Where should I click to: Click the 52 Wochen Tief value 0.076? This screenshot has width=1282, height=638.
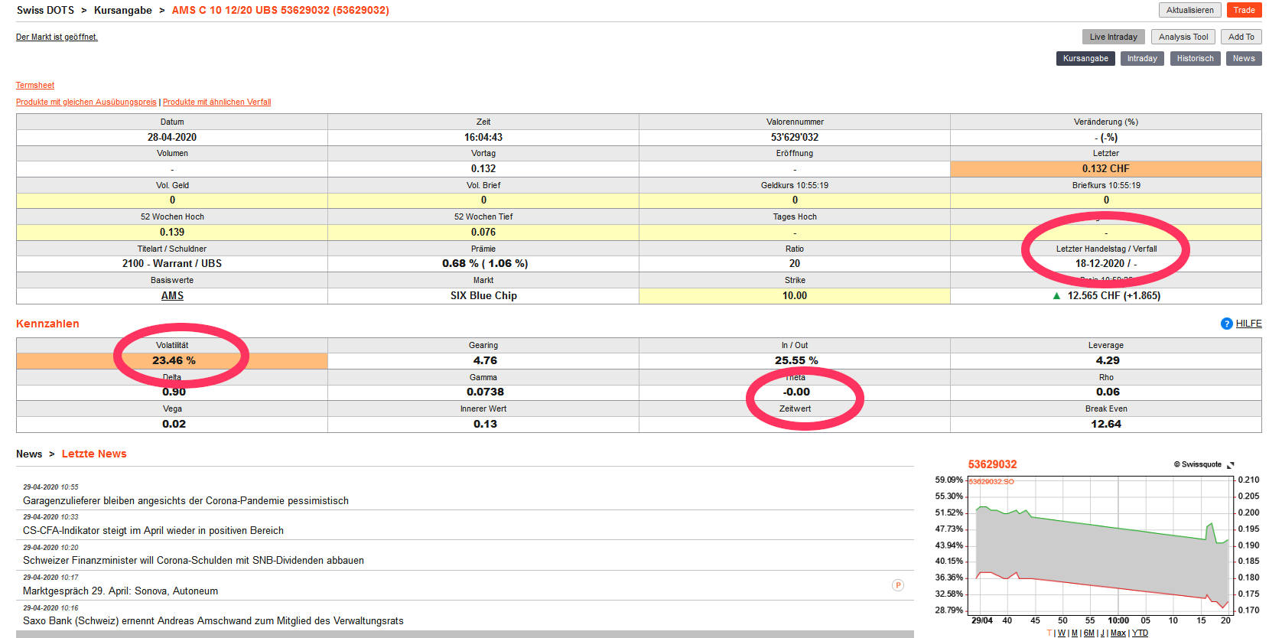pos(483,232)
